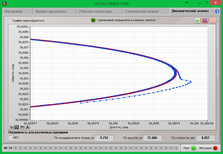
Task: Click the byte cell showing 75
Action: click(11, 148)
